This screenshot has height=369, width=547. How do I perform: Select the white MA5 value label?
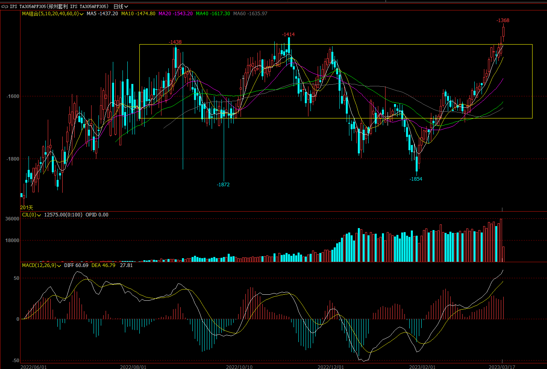[x=102, y=14]
